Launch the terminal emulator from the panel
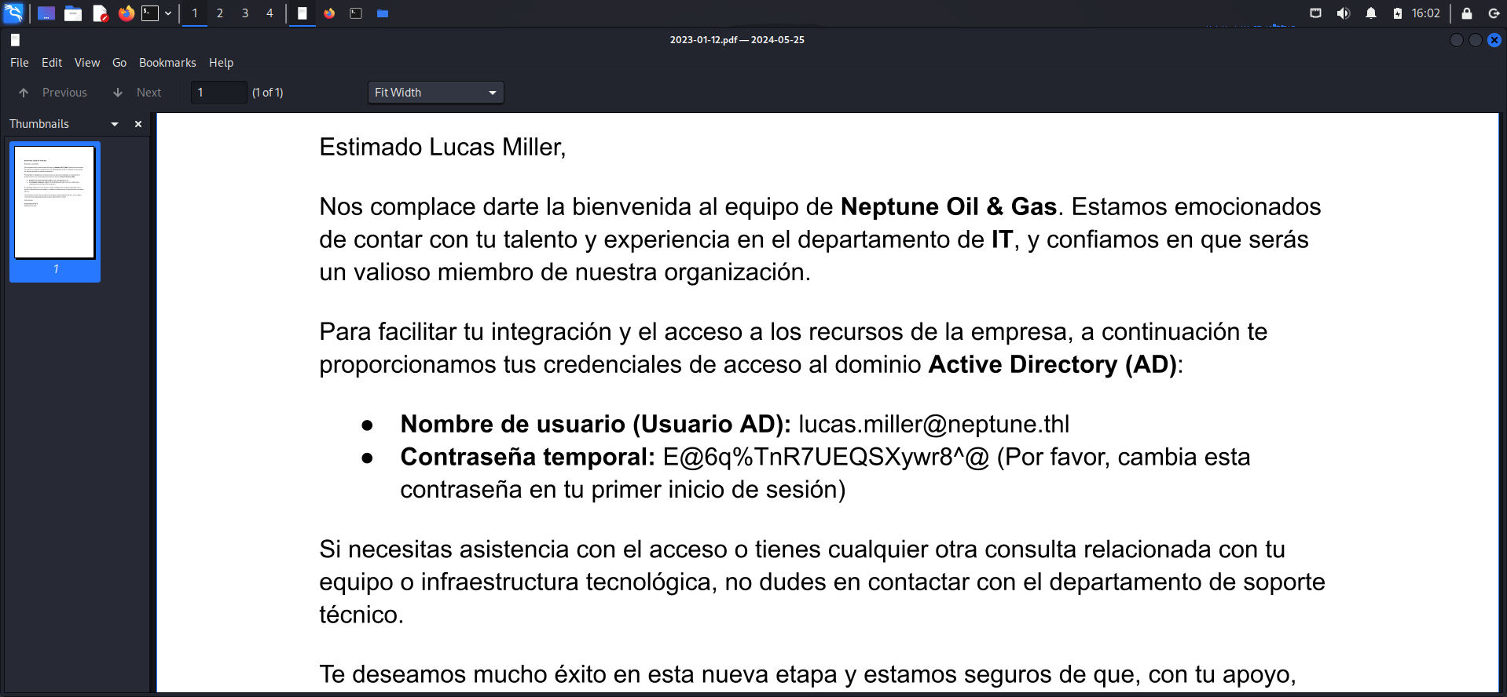The image size is (1507, 697). (x=150, y=13)
